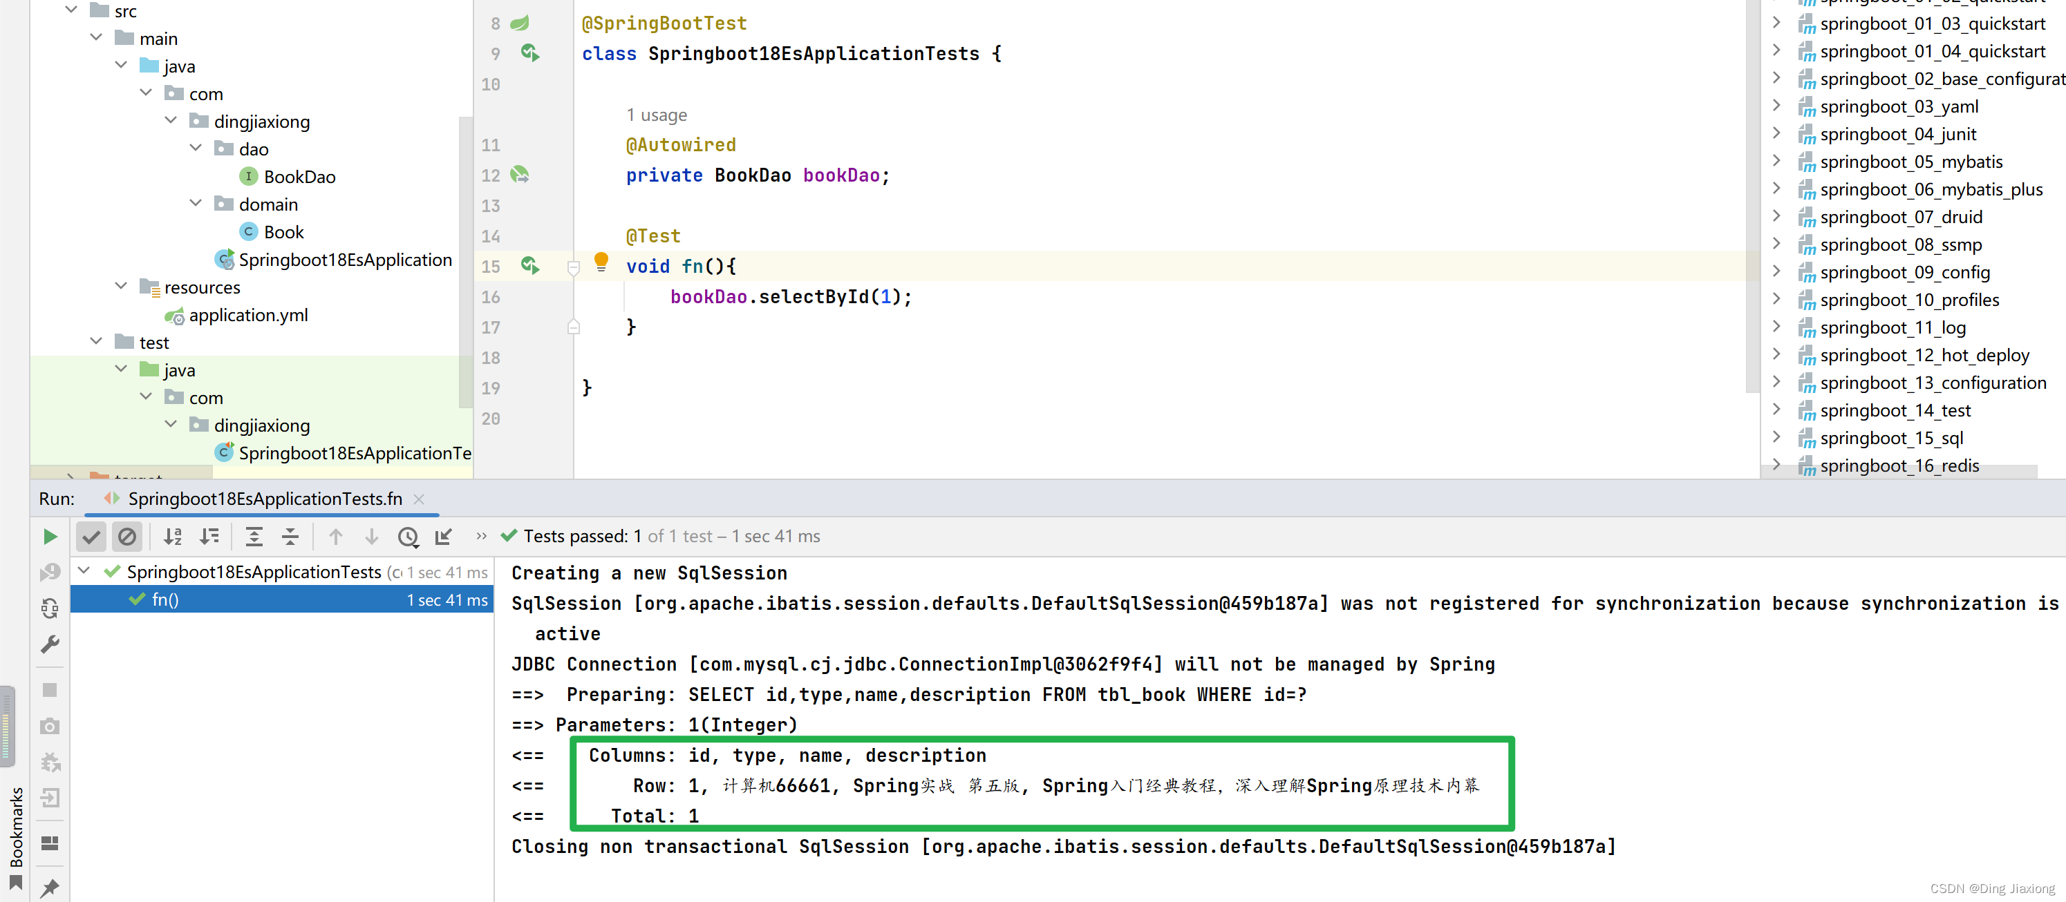Click autowired bean gutter icon on line 12

(520, 175)
